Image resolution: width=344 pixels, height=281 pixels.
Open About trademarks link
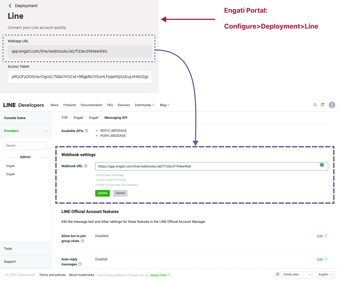click(x=82, y=275)
